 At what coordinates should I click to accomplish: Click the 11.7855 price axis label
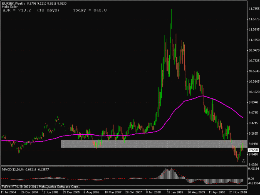254,9
